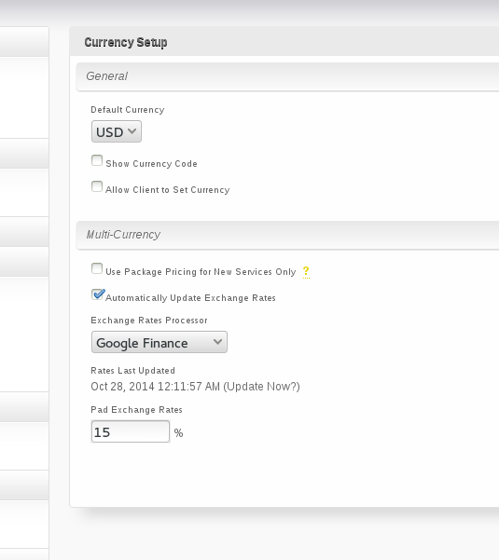This screenshot has height=560, width=499.
Task: Click the Update Now? link
Action: point(262,387)
